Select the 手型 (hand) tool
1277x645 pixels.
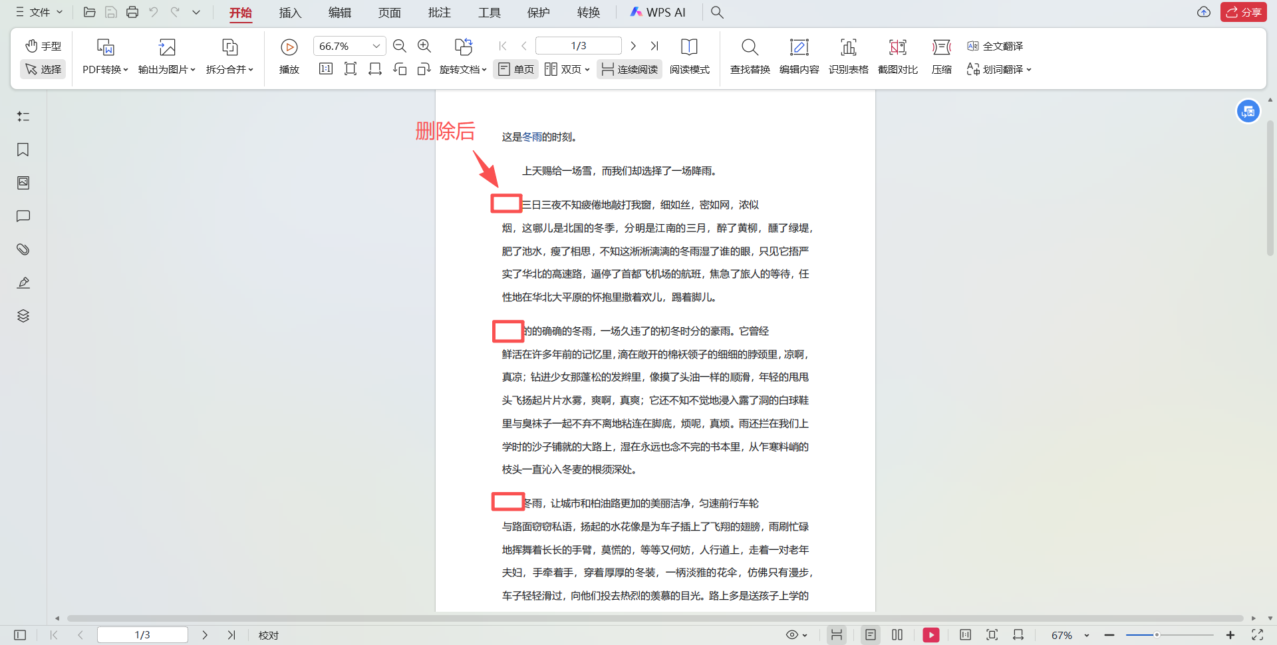[43, 46]
